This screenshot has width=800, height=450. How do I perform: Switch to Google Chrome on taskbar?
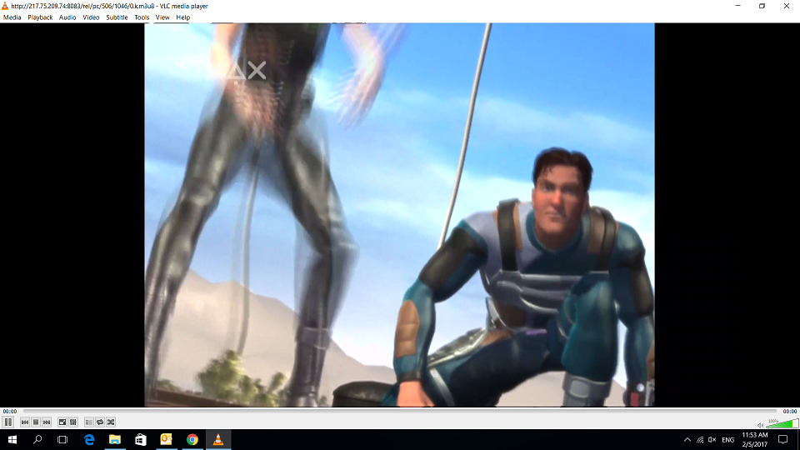coord(192,439)
